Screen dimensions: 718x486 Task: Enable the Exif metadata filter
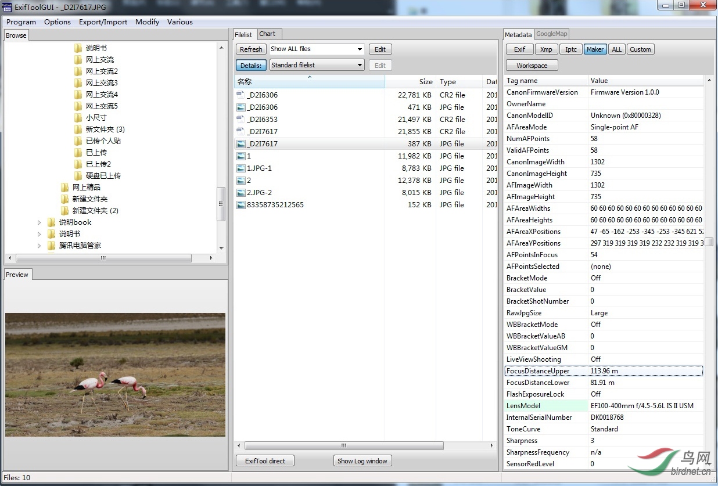[520, 49]
